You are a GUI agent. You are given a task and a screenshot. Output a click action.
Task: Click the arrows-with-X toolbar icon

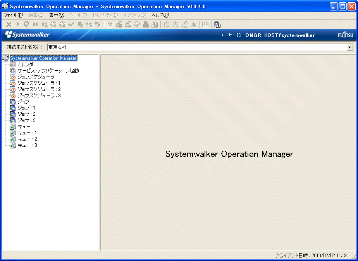(89, 24)
